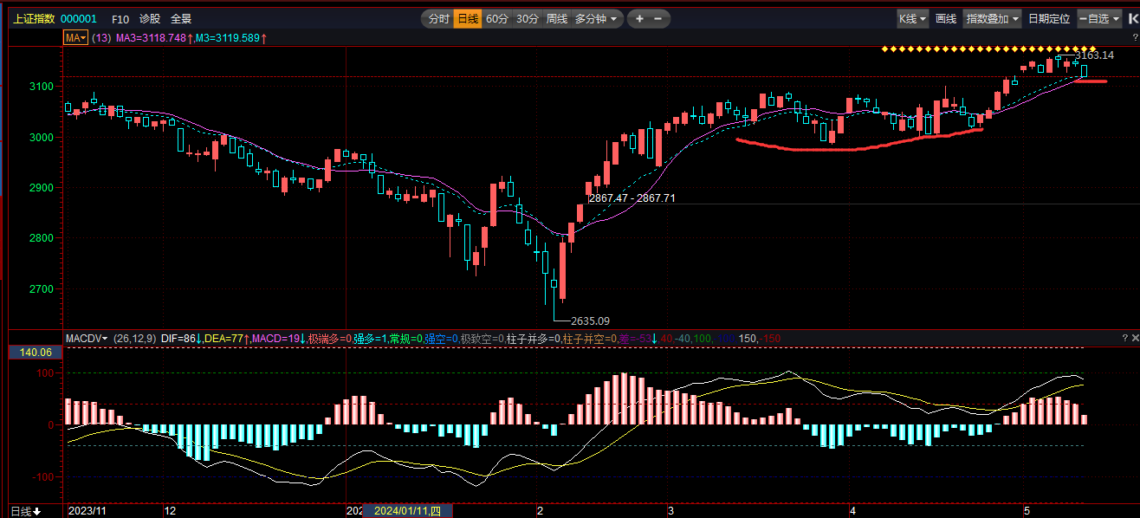Click the highlighted date 2024/01/11 label
The image size is (1140, 518).
point(407,511)
